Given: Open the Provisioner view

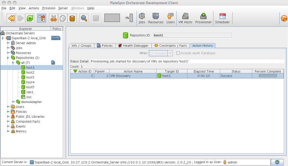Looking at the screenshot, I should click(x=203, y=18).
